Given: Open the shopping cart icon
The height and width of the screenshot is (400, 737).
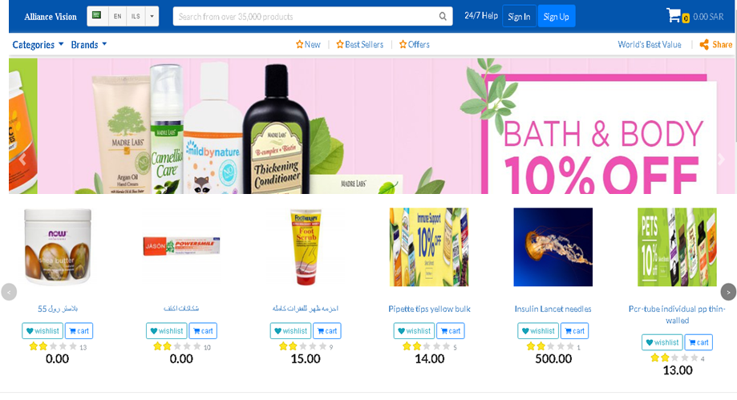Looking at the screenshot, I should (674, 15).
